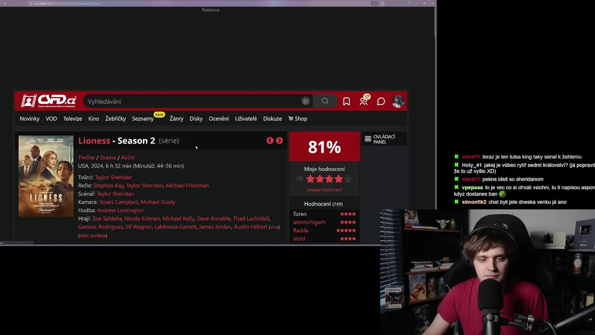Viewport: 595px width, 335px height.
Task: Open the bookmark watchlist icon
Action: (346, 101)
